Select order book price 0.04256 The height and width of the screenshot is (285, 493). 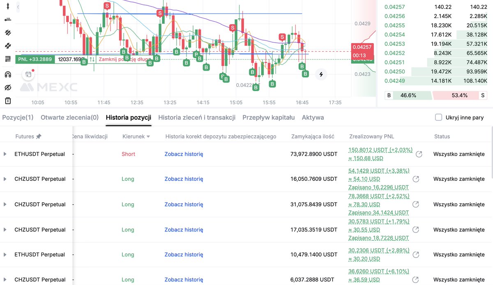point(394,16)
